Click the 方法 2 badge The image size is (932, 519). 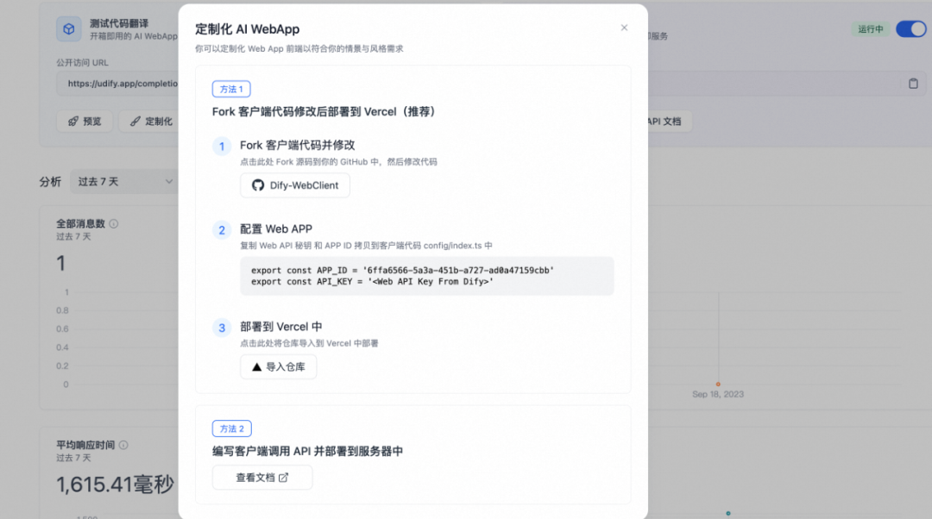[232, 428]
